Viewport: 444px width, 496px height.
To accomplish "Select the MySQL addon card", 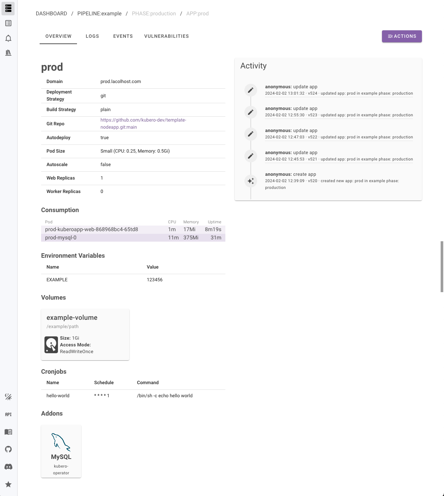I will point(61,451).
